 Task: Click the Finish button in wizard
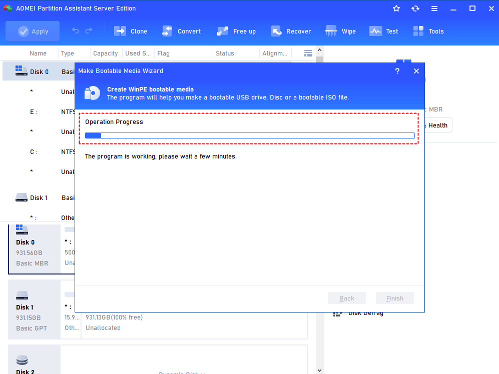pos(394,298)
